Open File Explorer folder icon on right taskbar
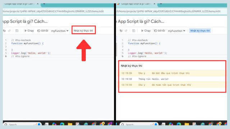Image resolution: width=230 pixels, height=129 pixels. coord(187,124)
